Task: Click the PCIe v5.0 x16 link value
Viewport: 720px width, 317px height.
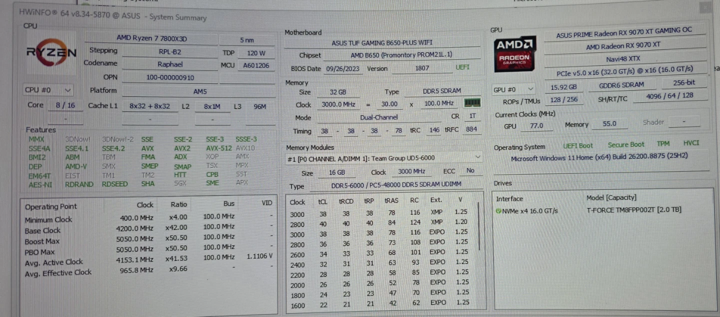Action: pyautogui.click(x=625, y=70)
